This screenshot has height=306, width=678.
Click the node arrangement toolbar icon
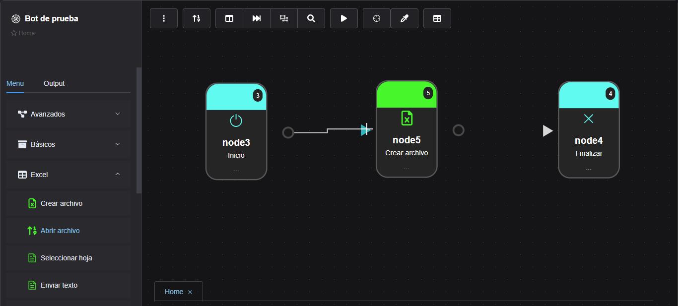tap(284, 18)
